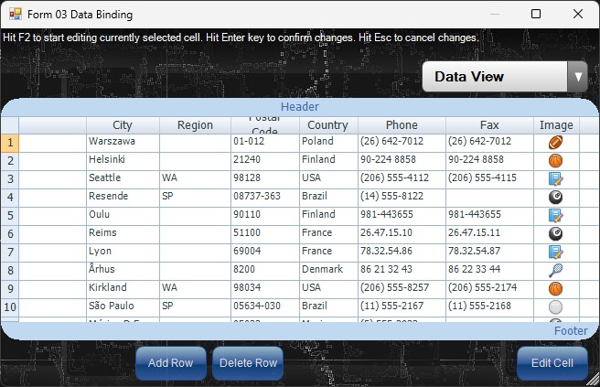The image size is (600, 387).
Task: Click the app icon in the title bar
Action: tap(15, 15)
